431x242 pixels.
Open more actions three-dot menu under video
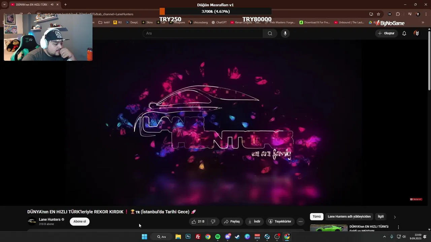(301, 221)
